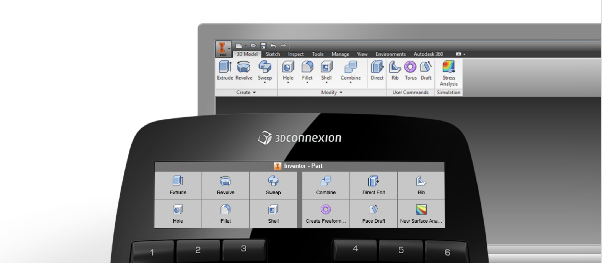Image resolution: width=602 pixels, height=263 pixels.
Task: Tap Direct Edit on the 3Dconnexion display
Action: (373, 185)
